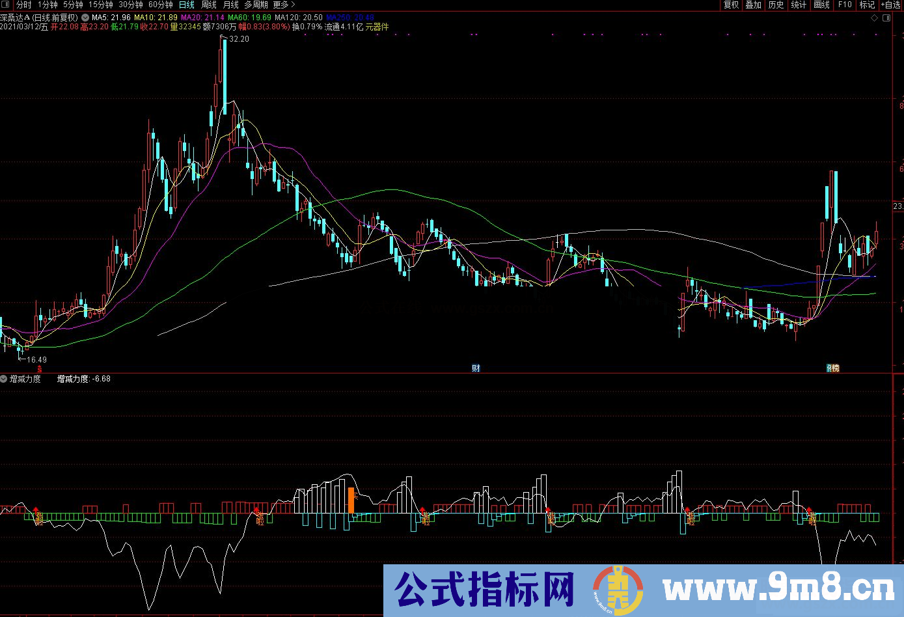Click the 32.20 high price label
Viewport: 904px width, 617px height.
239,39
